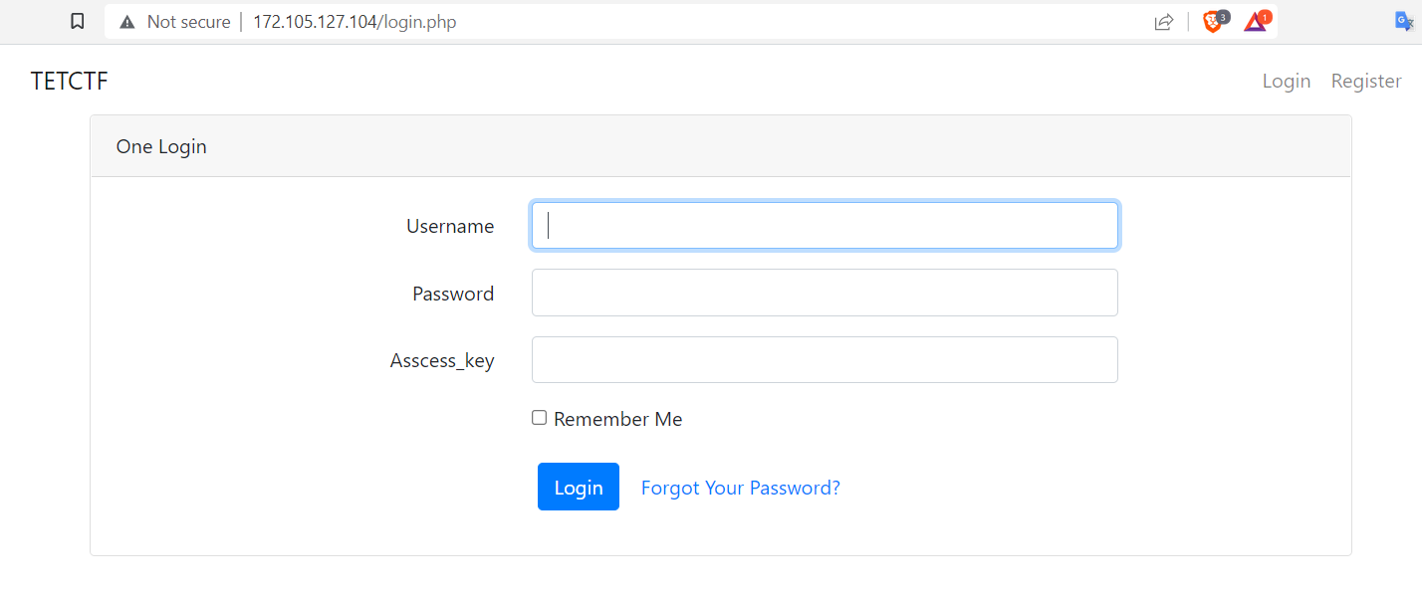Screen dimensions: 1422x600
Task: Click the Remember Me label text
Action: (618, 419)
